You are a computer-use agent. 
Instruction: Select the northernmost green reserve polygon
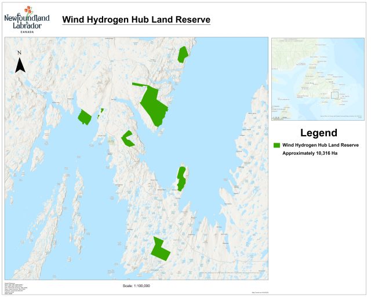(x=183, y=55)
